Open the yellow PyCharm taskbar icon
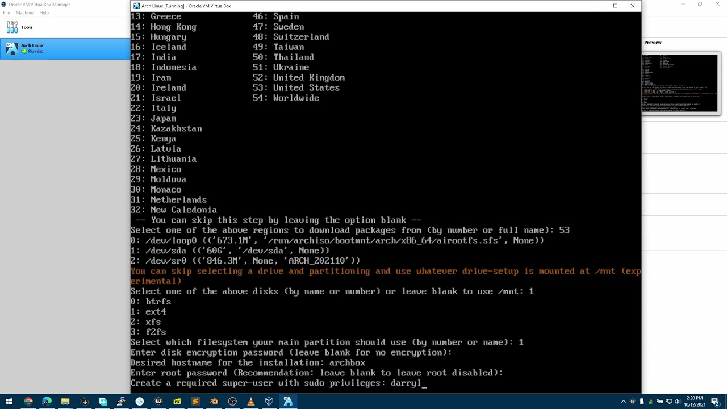Viewport: 727px width, 409px height. (x=177, y=402)
